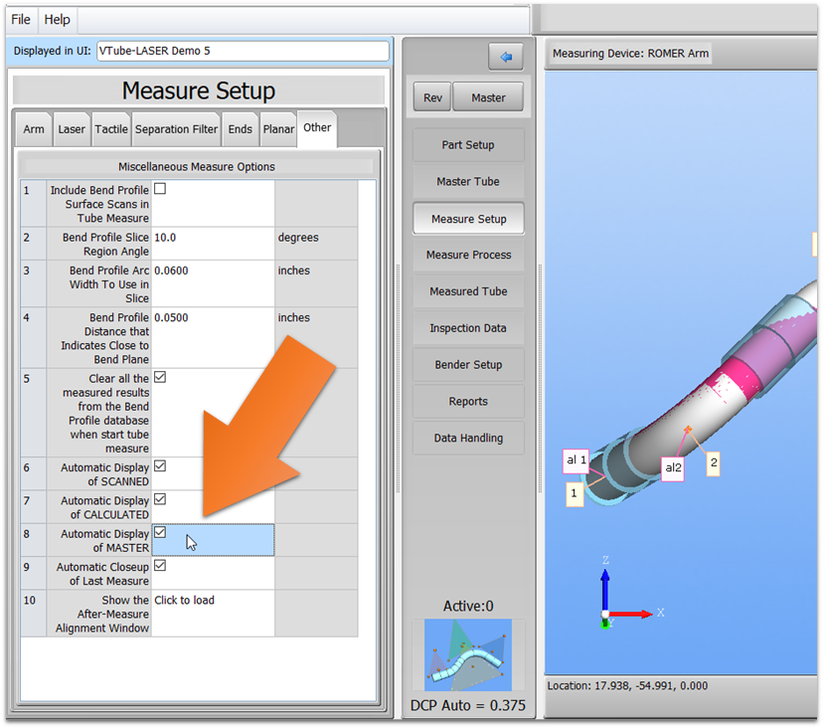Select the 'al2' label marker on tube
Viewport: 823px width, 728px height.
pos(673,468)
